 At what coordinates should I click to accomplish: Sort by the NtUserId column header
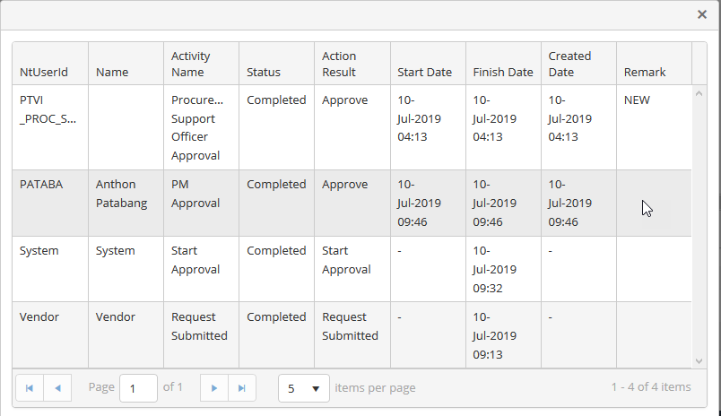click(x=44, y=72)
